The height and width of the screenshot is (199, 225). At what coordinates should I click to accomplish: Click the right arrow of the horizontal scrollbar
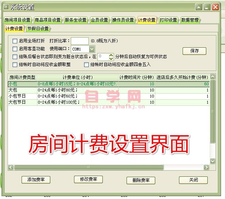click(206, 167)
